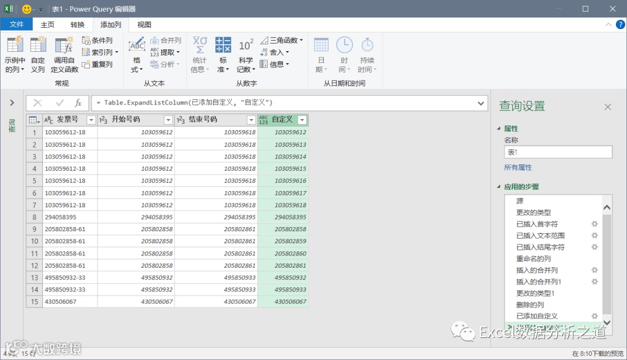The height and width of the screenshot is (360, 627).
Task: Open Standard (标准) operations icon
Action: (x=223, y=44)
